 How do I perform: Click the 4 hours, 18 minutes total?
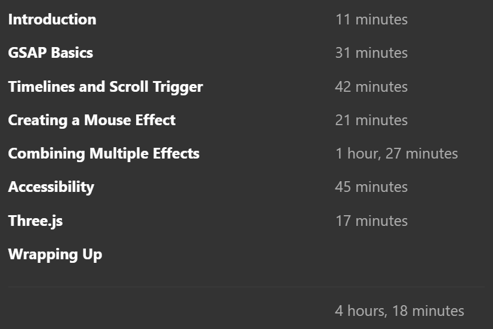[400, 311]
